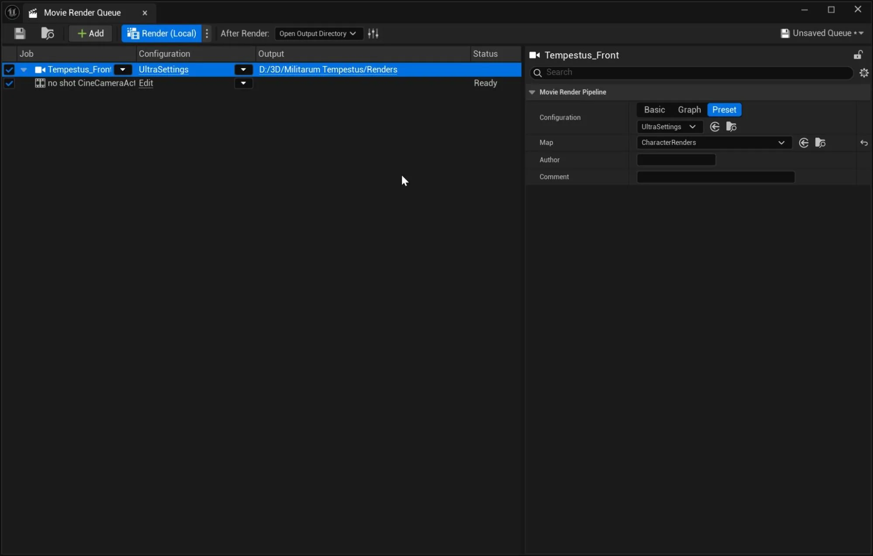This screenshot has width=873, height=556.
Task: Browse to configuration asset in content browser
Action: pyautogui.click(x=731, y=127)
